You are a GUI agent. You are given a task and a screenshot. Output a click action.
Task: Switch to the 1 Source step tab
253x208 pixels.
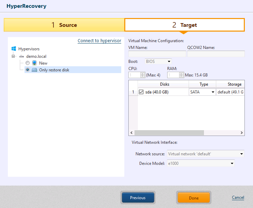point(64,25)
